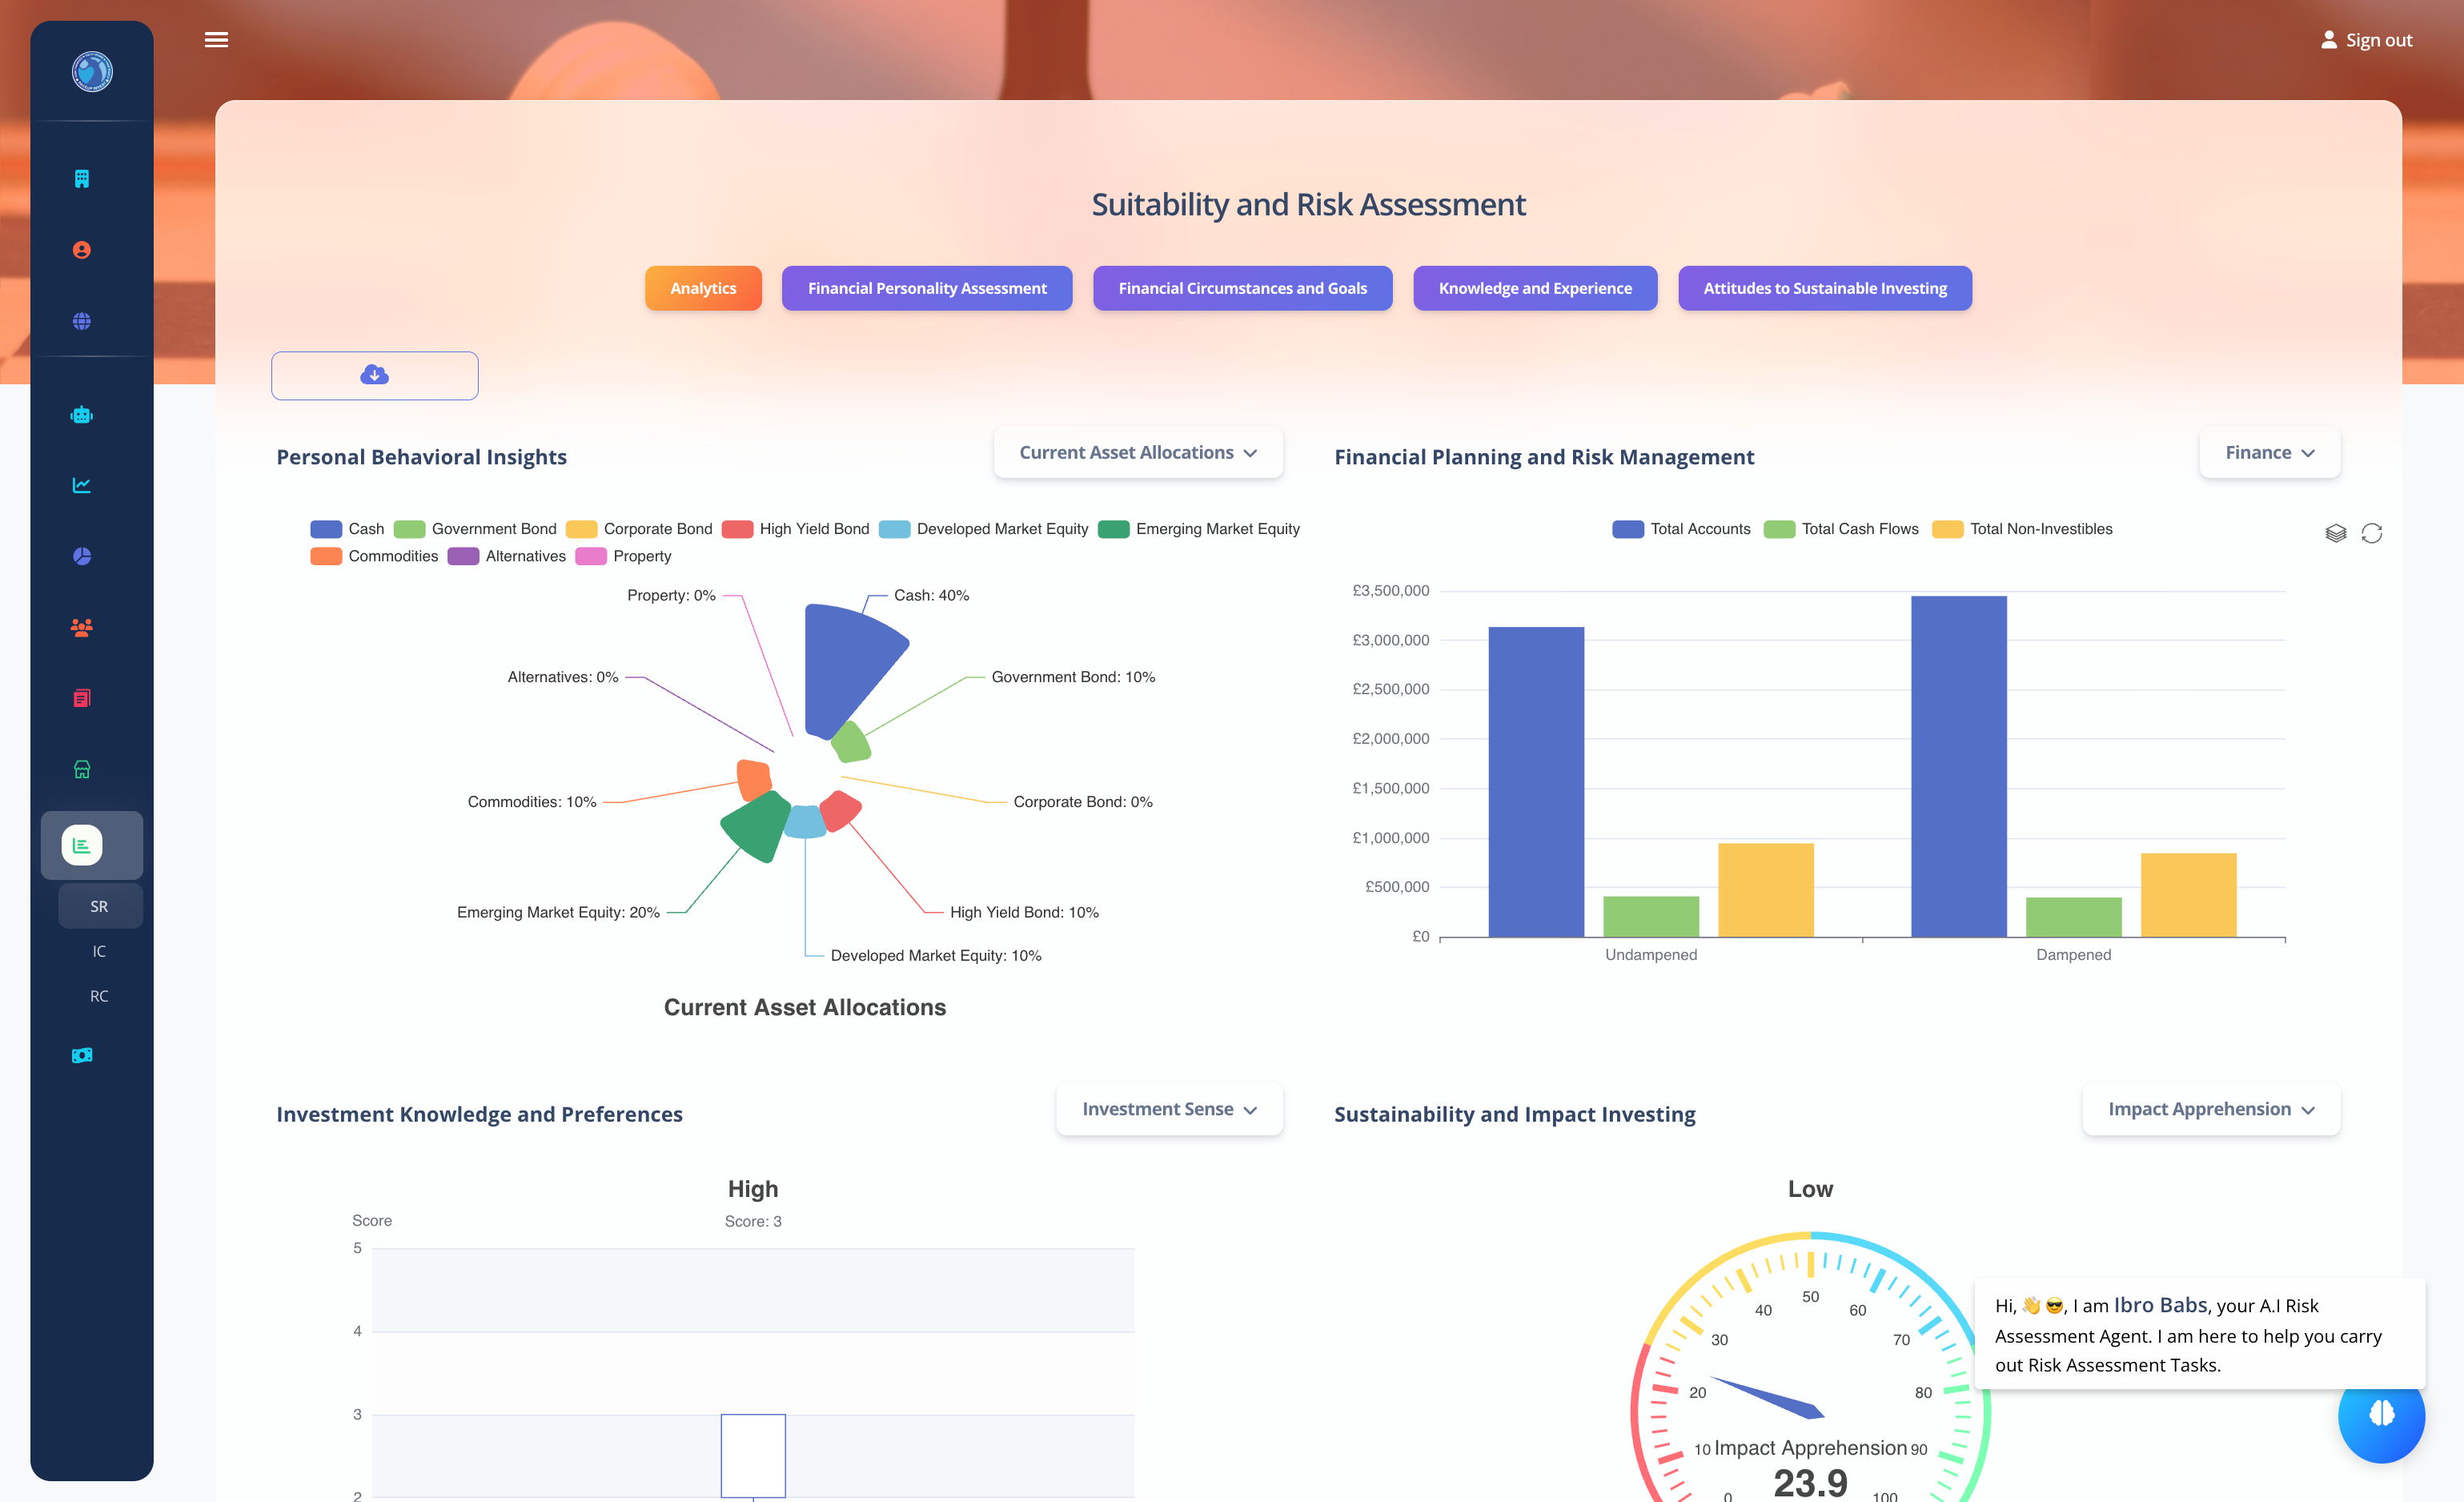The width and height of the screenshot is (2464, 1502).
Task: Open the Current Asset Allocations dropdown
Action: coord(1137,452)
